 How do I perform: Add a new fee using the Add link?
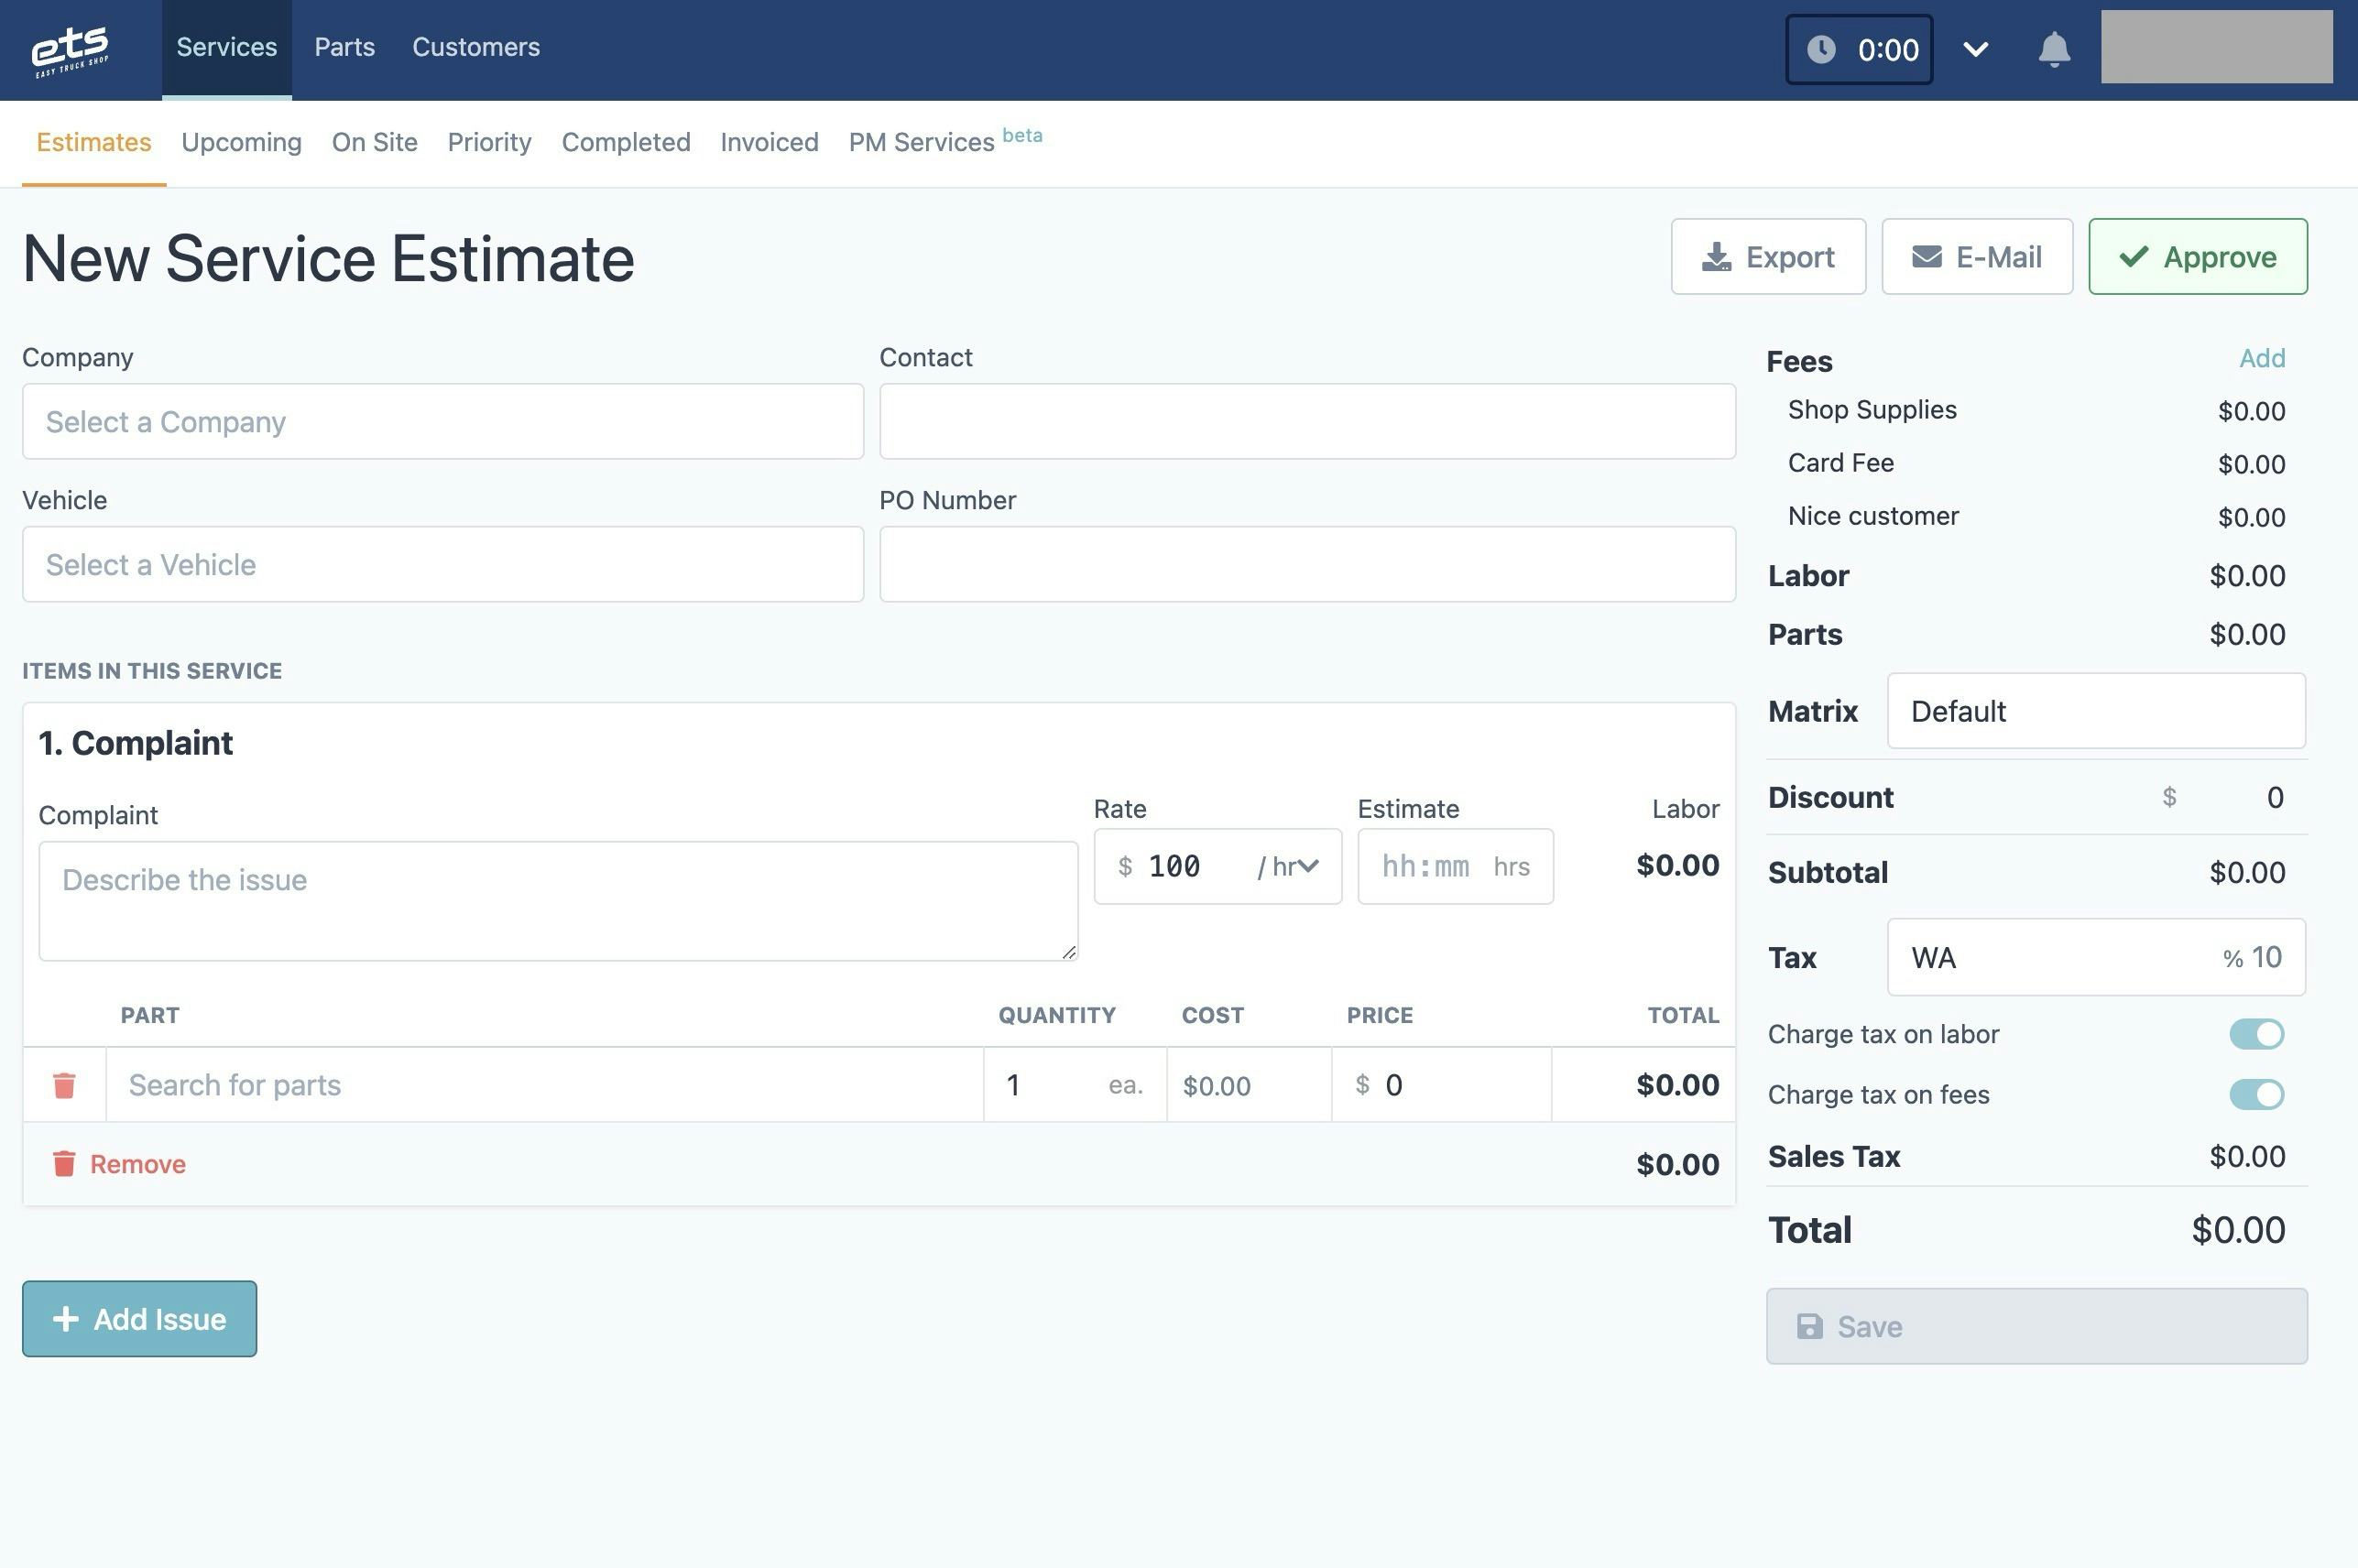click(2262, 358)
